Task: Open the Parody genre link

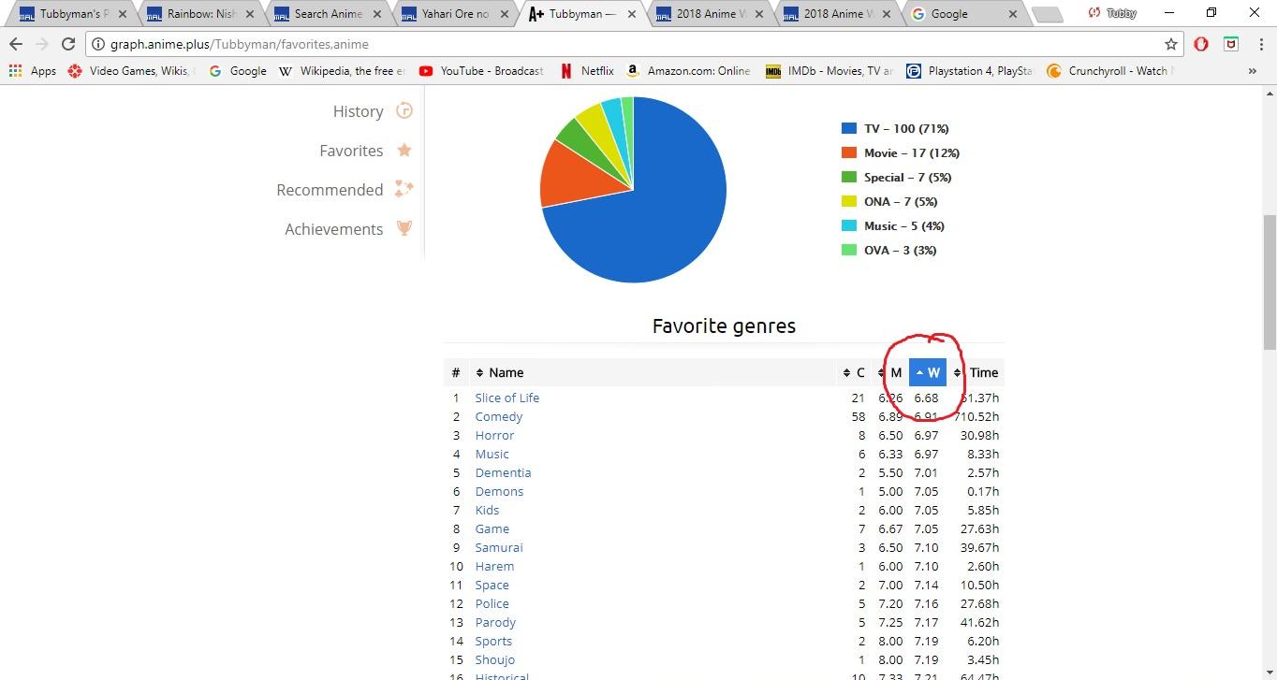Action: [495, 622]
